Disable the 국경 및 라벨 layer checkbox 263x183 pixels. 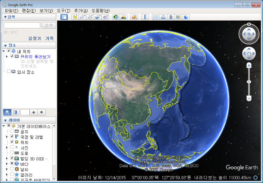pos(12,136)
